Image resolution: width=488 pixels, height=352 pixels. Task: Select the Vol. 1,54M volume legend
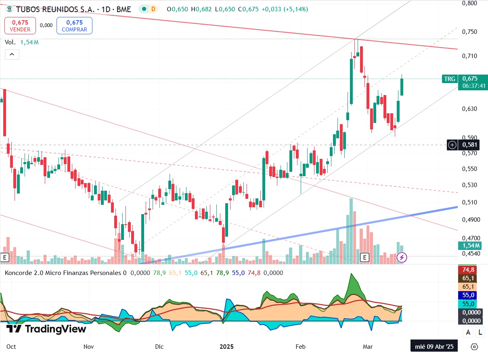coord(22,42)
